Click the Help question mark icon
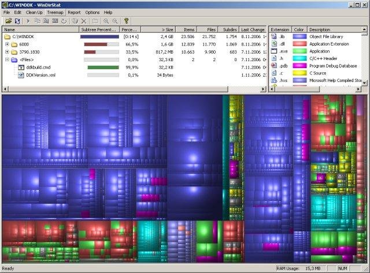370x273 pixels. tap(126, 21)
